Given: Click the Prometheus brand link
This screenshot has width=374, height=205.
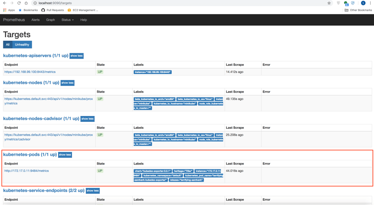Looking at the screenshot, I should (x=14, y=20).
